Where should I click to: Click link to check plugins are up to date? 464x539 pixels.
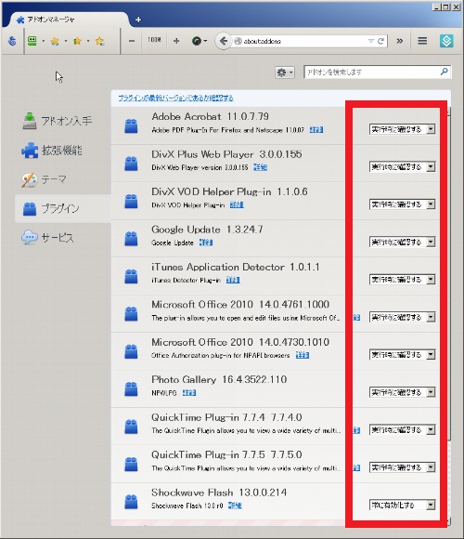(x=175, y=99)
